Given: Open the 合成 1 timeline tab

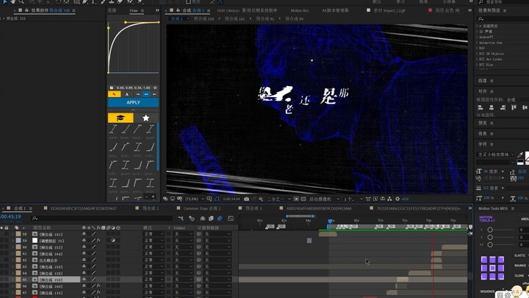Looking at the screenshot, I should point(20,208).
